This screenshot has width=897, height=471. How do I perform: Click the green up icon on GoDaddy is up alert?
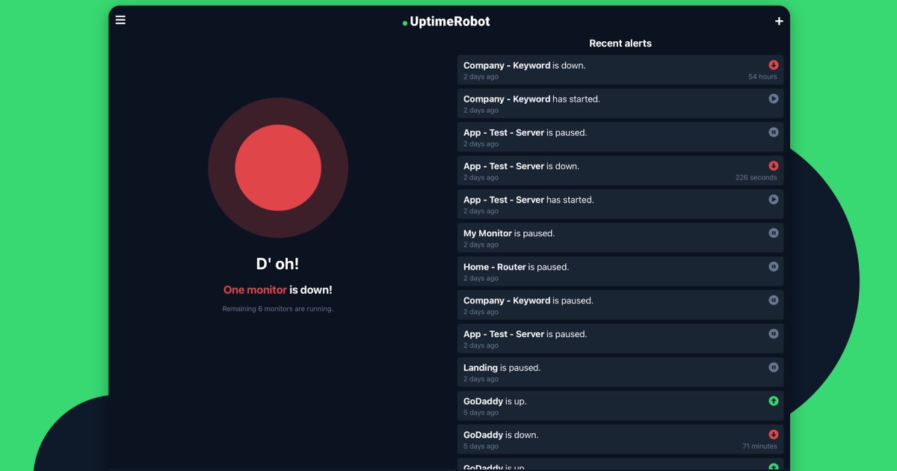pyautogui.click(x=774, y=401)
